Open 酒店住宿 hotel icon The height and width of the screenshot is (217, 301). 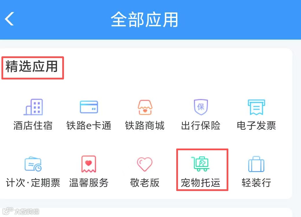point(33,107)
